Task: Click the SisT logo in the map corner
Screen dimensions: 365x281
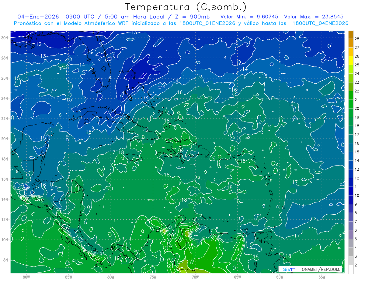Action: point(289,269)
